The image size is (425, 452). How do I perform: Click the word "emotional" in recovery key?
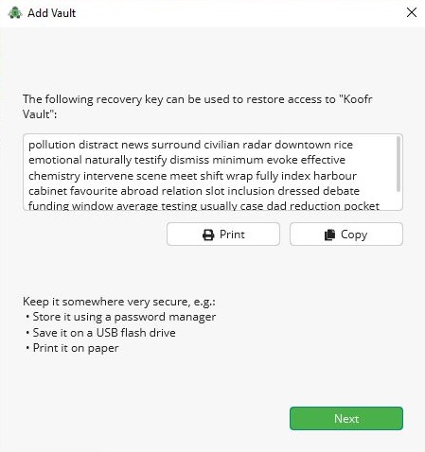coord(55,160)
